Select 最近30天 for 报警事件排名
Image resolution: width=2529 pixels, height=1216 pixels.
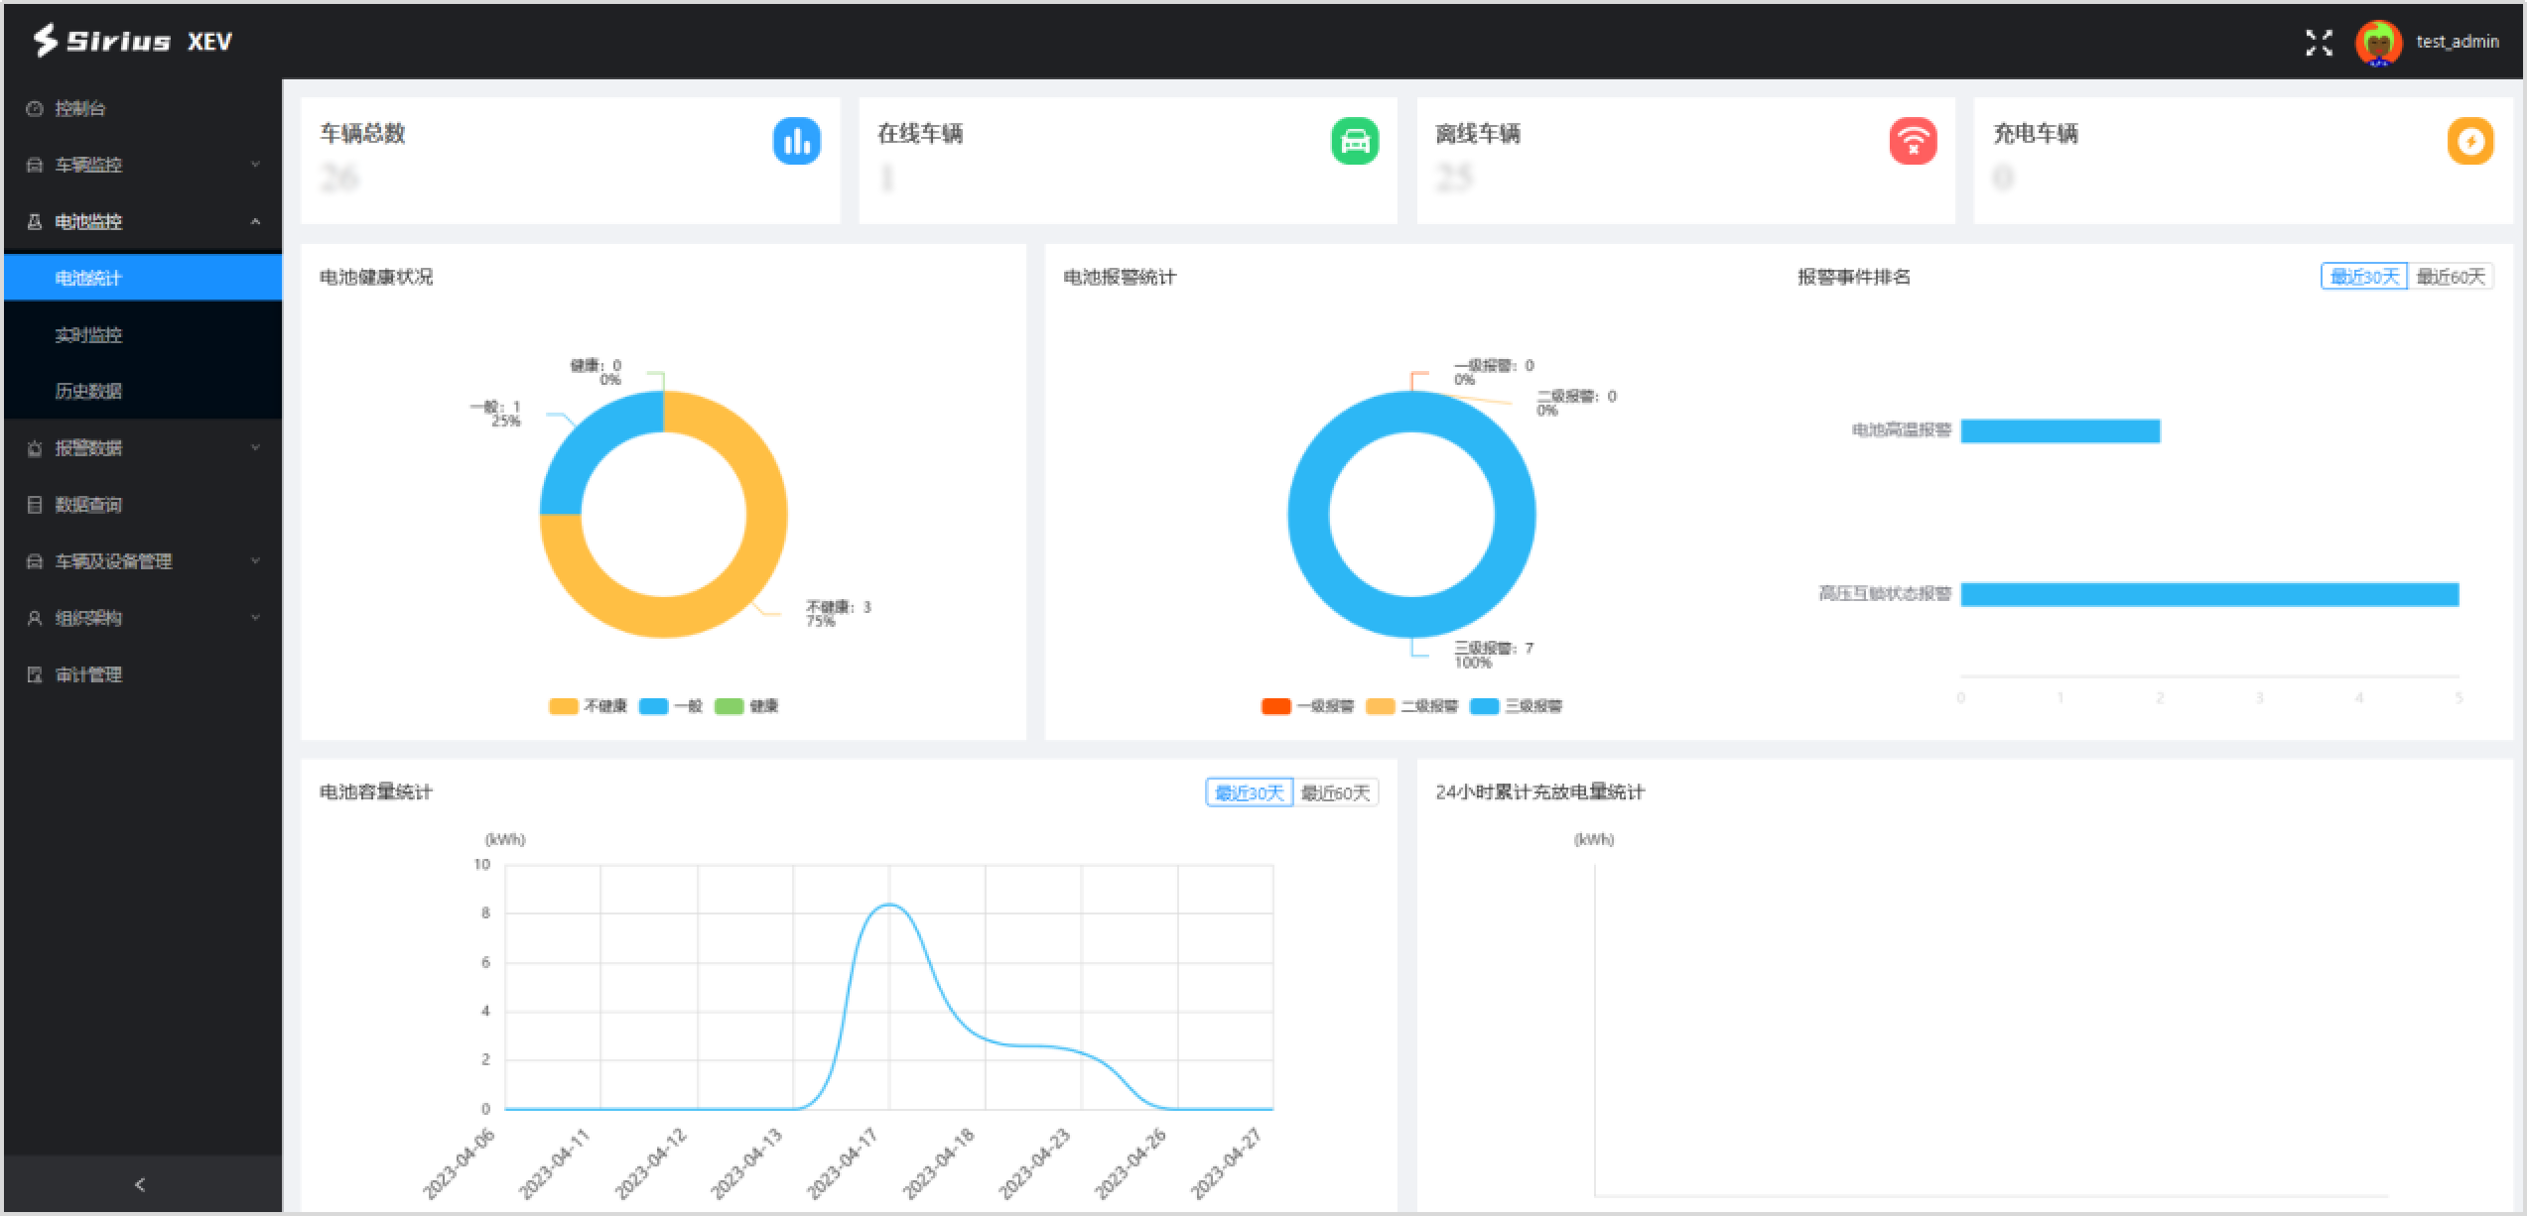point(2364,277)
